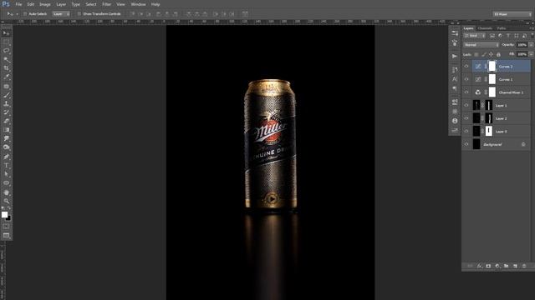Open the layer filter Kind dropdown
This screenshot has height=300, width=535.
(x=475, y=36)
